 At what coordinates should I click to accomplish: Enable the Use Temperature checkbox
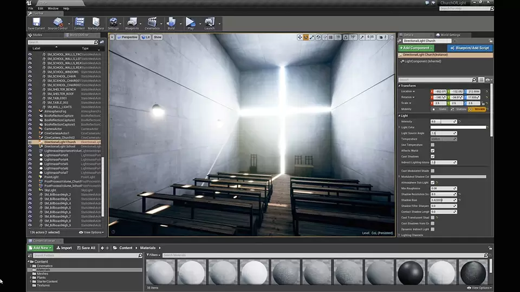tap(432, 144)
